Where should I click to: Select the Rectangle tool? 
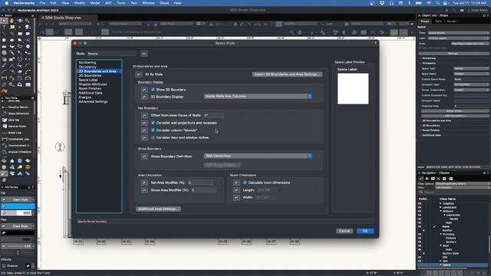[x=20, y=34]
